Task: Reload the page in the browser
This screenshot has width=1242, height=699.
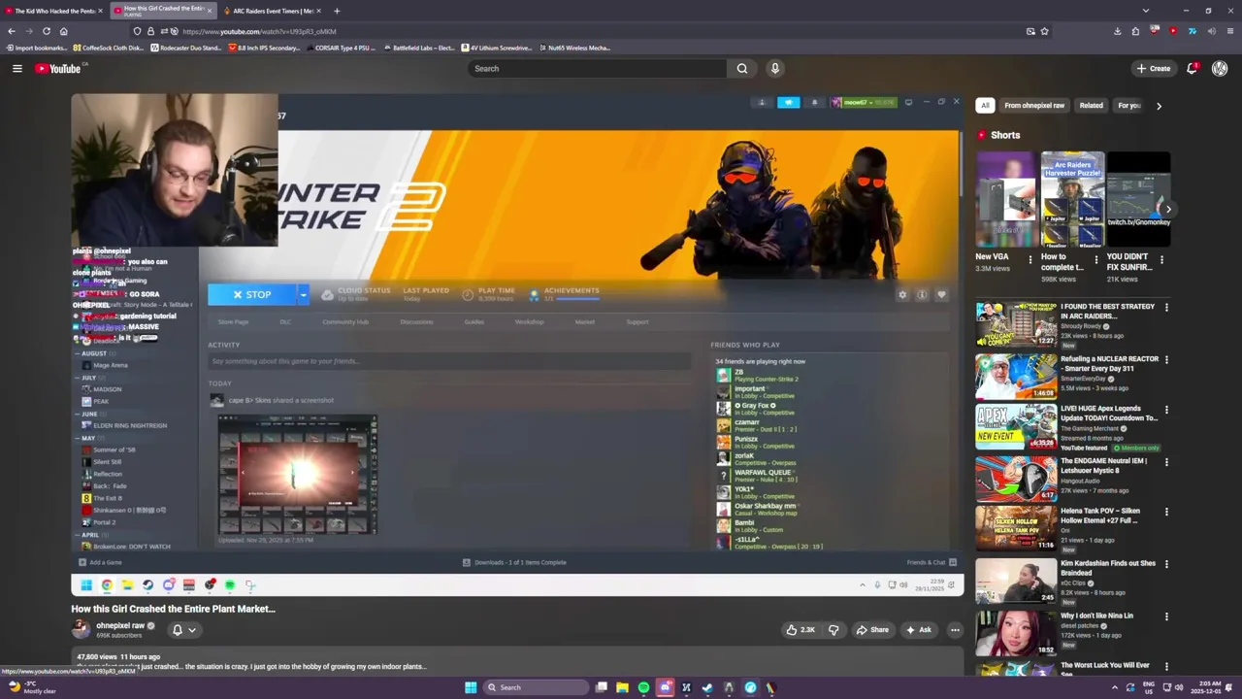Action: [x=46, y=31]
